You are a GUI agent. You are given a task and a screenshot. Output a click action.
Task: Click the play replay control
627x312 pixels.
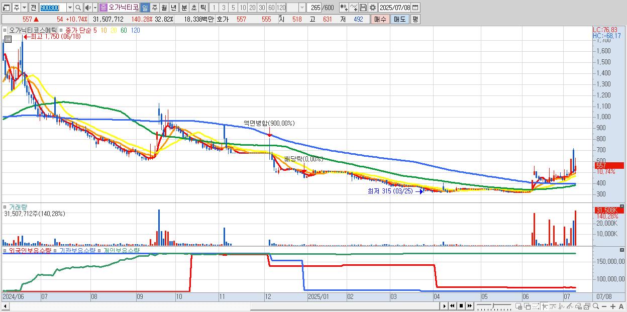[x=444, y=306]
